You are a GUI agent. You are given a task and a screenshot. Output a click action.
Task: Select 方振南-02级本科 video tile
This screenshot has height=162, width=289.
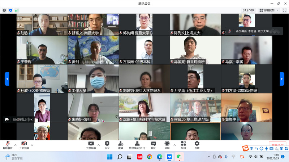(144, 50)
